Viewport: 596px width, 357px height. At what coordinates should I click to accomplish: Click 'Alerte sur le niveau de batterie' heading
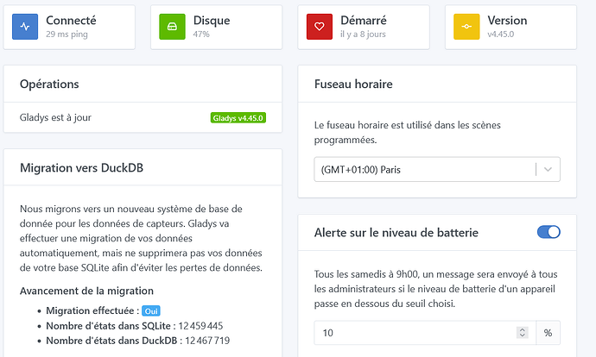[x=396, y=232]
